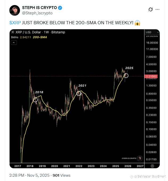Open the $XRP cashtag link

tap(15, 23)
